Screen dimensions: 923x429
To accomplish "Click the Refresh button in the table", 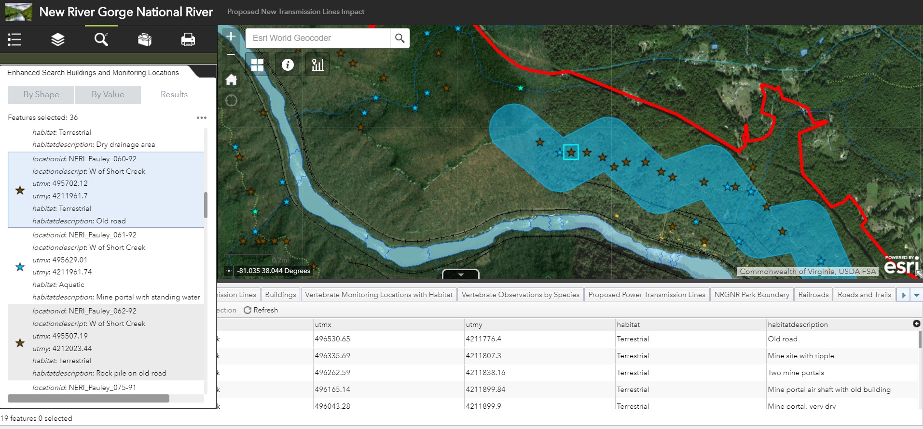I will point(261,310).
